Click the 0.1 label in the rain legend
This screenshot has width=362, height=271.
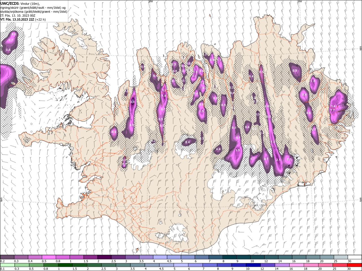tap(2, 269)
